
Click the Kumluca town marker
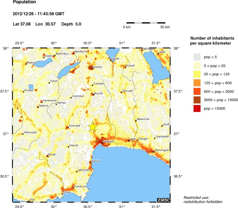point(73,188)
